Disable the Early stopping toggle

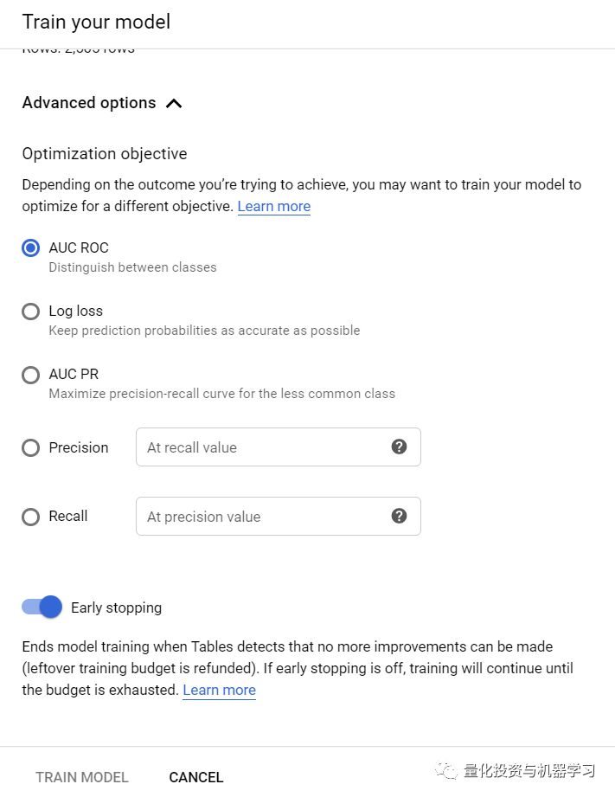(x=42, y=607)
